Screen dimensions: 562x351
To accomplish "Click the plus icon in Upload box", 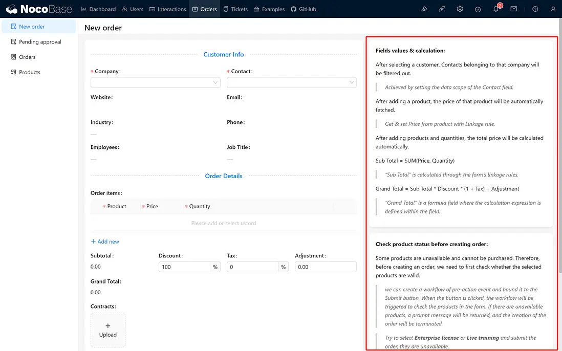I will (x=108, y=325).
